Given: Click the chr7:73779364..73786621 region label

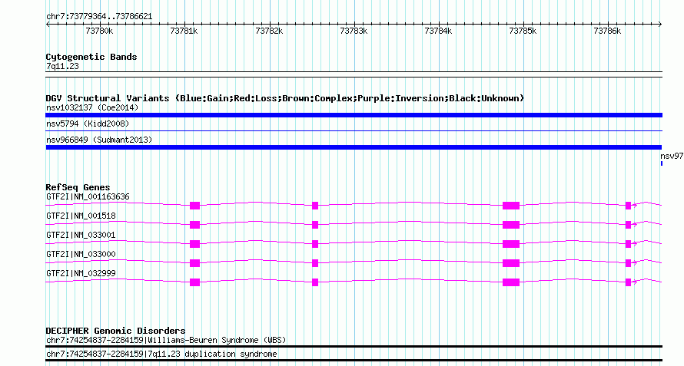Looking at the screenshot, I should [x=99, y=17].
